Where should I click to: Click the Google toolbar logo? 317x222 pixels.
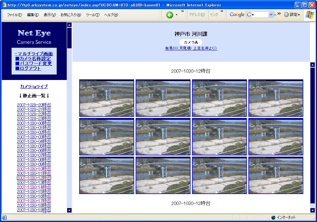point(237,15)
